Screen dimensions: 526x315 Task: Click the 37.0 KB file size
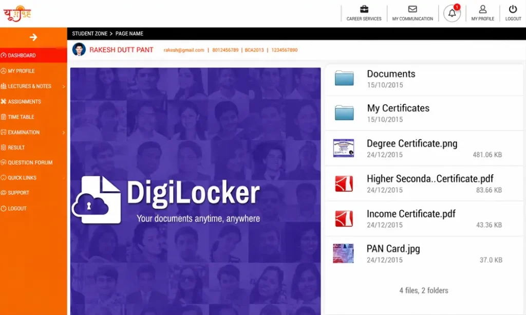click(491, 260)
